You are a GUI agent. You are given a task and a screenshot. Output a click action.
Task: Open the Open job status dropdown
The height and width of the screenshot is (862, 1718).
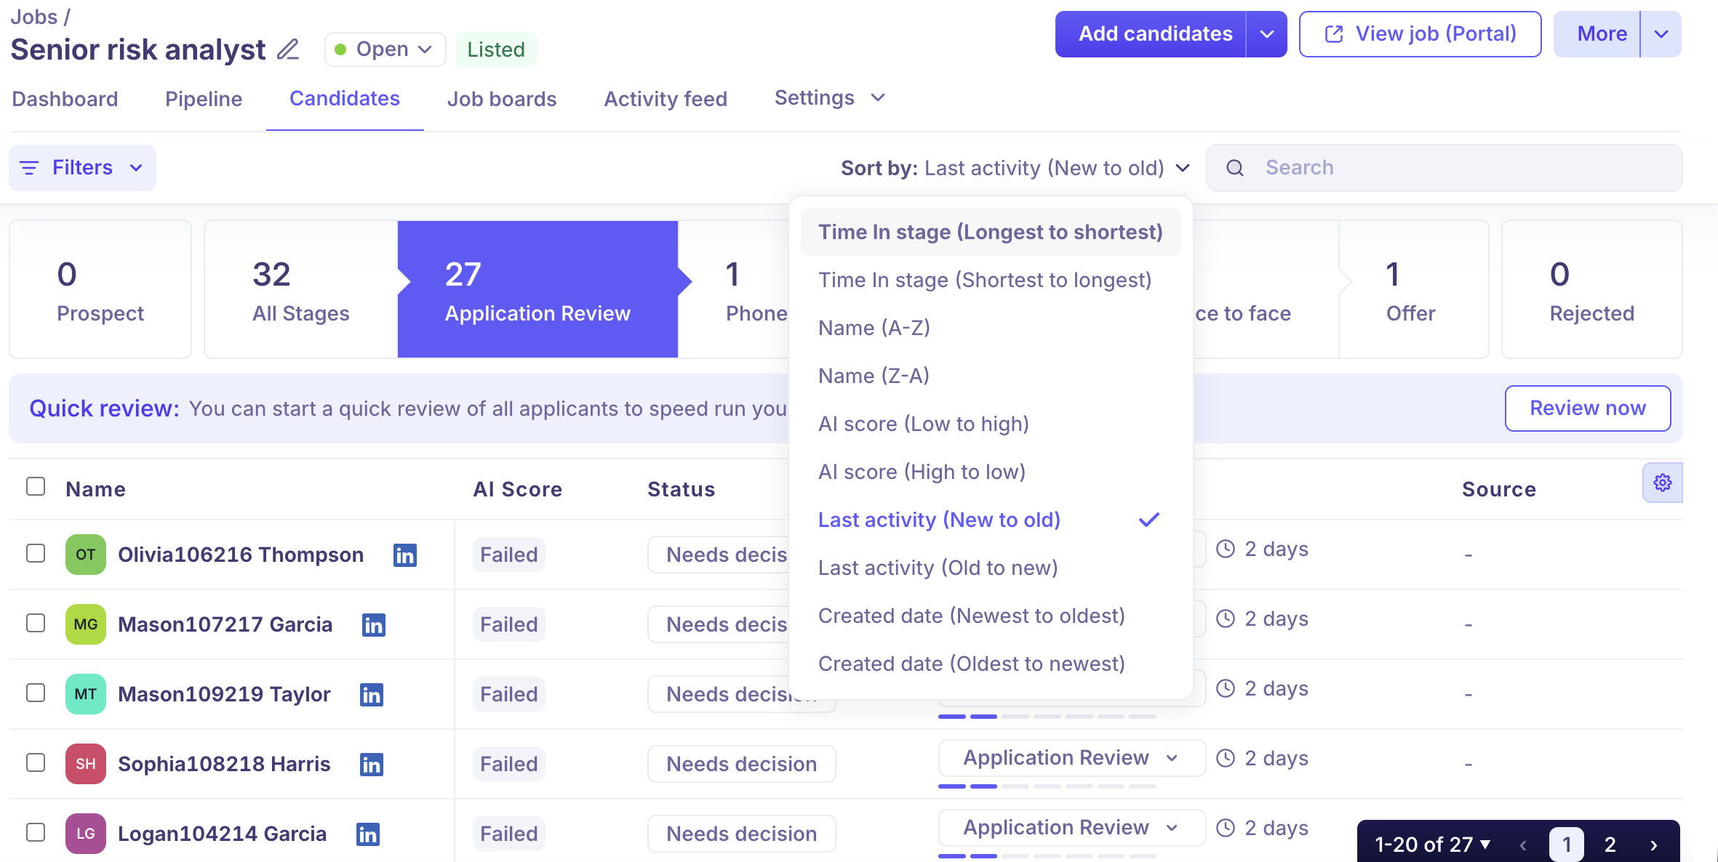[384, 49]
